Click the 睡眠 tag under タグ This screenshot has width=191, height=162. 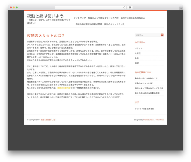tap(152, 109)
